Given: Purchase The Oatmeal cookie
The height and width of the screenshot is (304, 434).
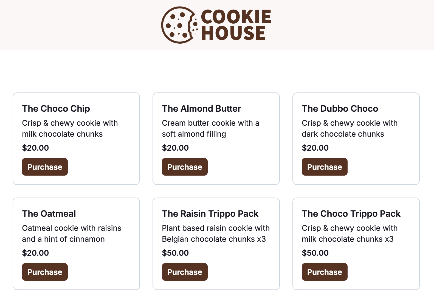Looking at the screenshot, I should 45,272.
